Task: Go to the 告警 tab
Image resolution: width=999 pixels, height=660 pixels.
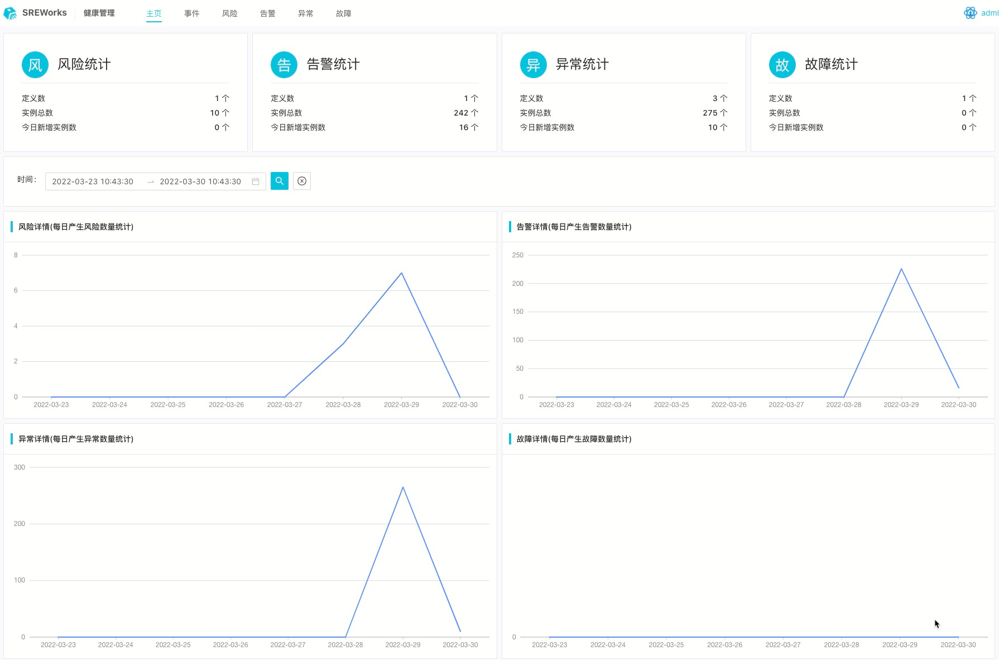Action: (267, 13)
